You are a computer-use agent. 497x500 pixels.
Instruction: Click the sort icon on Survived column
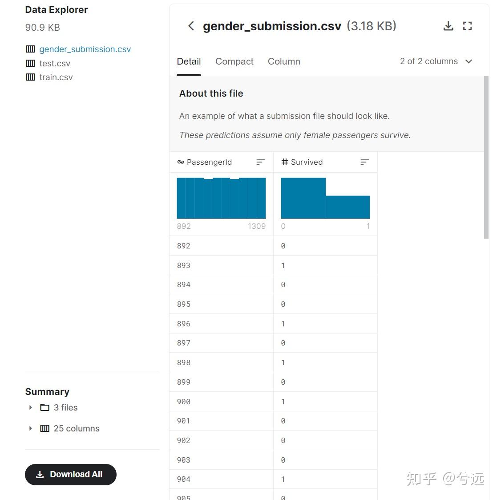click(365, 162)
